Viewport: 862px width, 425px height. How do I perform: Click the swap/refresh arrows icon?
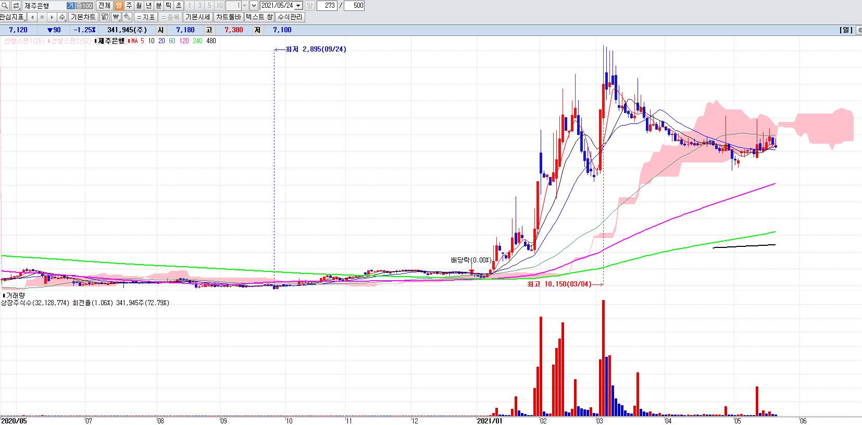coord(16,6)
